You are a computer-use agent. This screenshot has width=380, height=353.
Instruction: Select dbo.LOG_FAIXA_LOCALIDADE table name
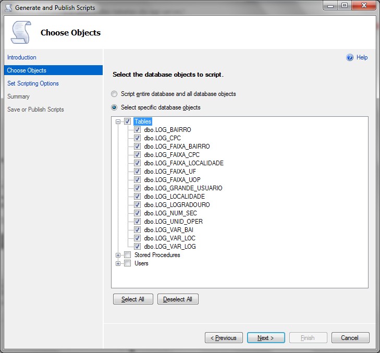pos(183,163)
